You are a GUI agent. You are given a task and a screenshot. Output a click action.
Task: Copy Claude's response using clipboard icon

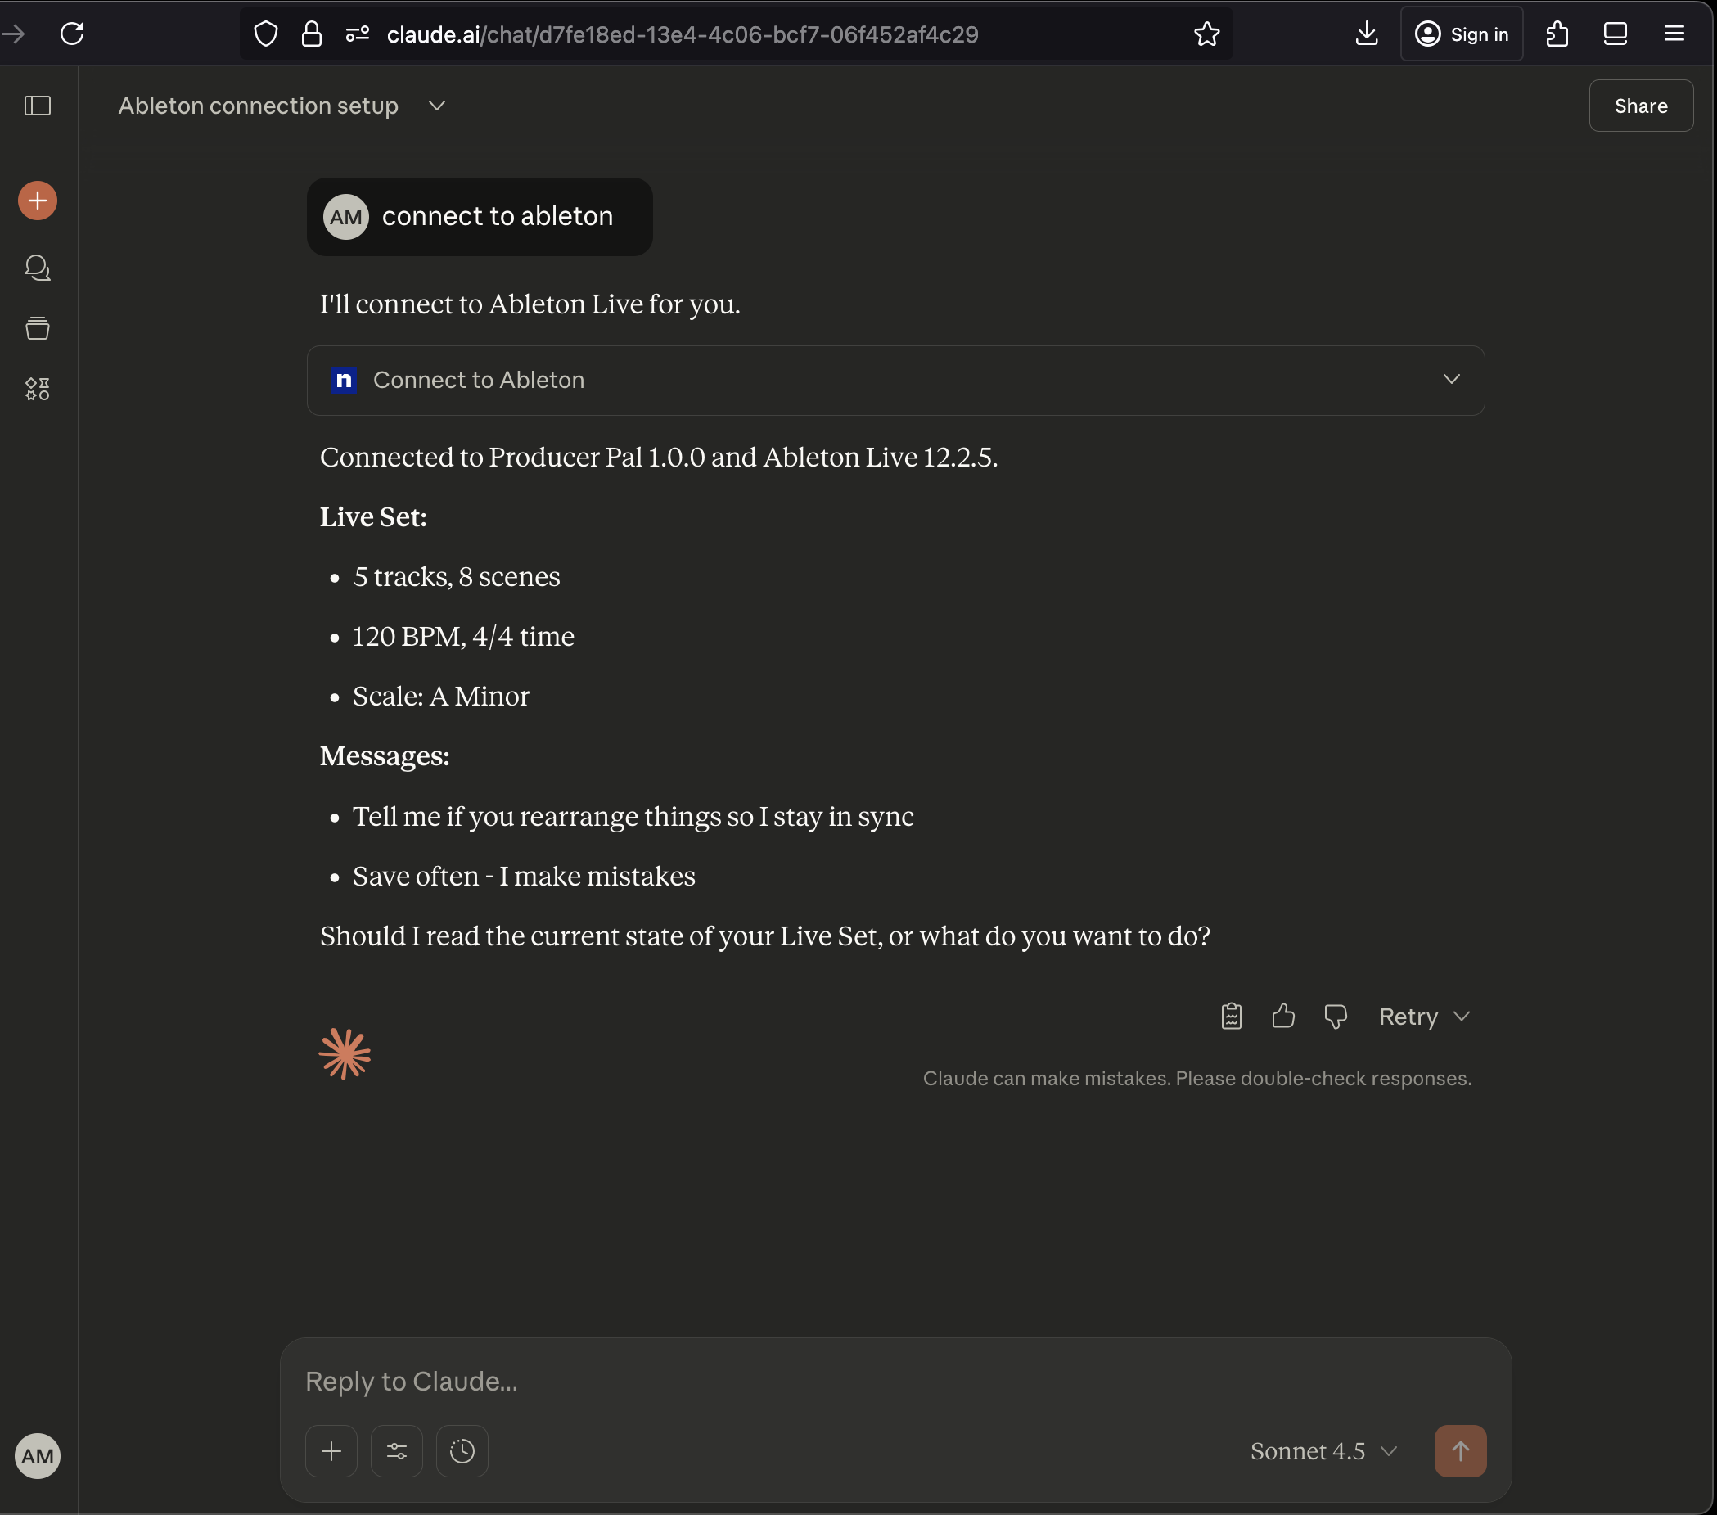(1230, 1016)
